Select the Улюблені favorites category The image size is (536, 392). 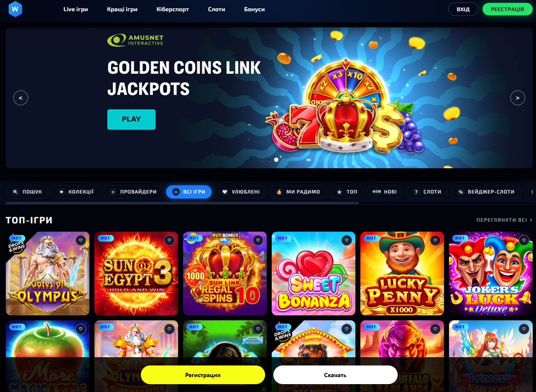click(x=241, y=192)
